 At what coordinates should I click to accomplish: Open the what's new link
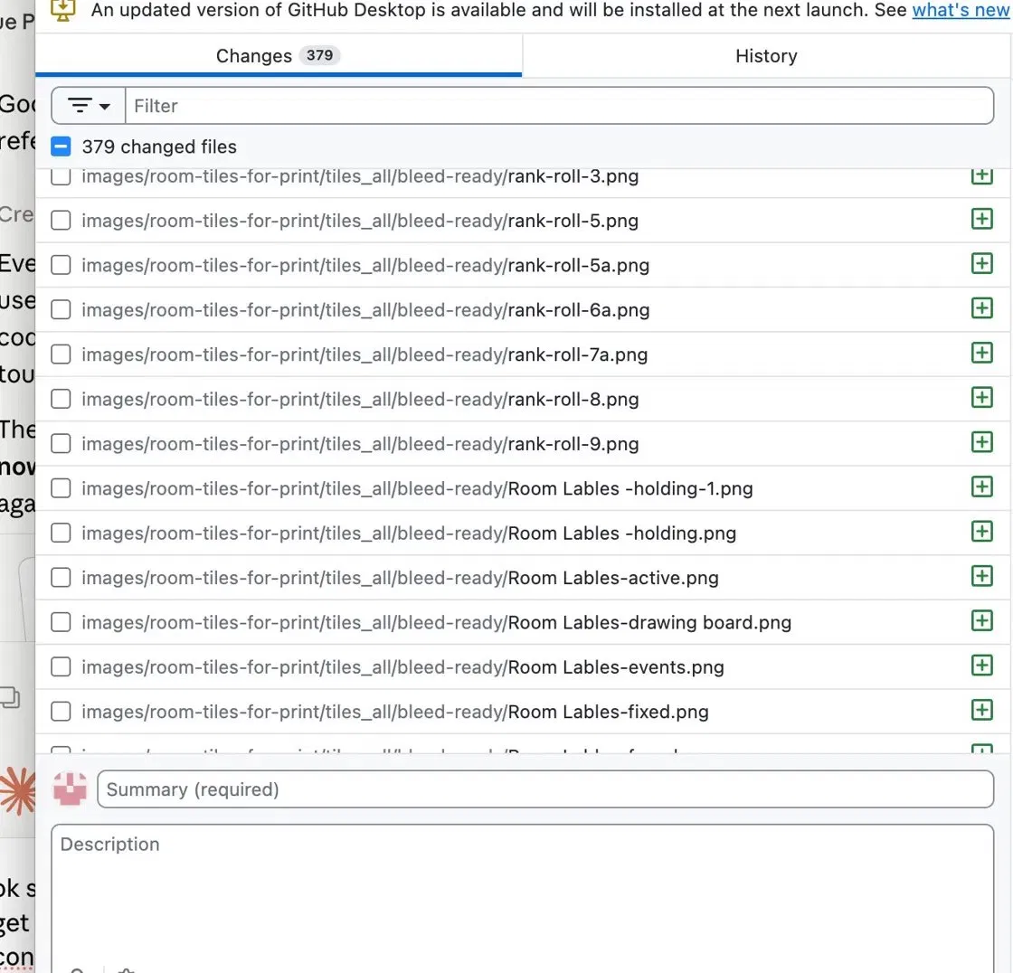960,10
